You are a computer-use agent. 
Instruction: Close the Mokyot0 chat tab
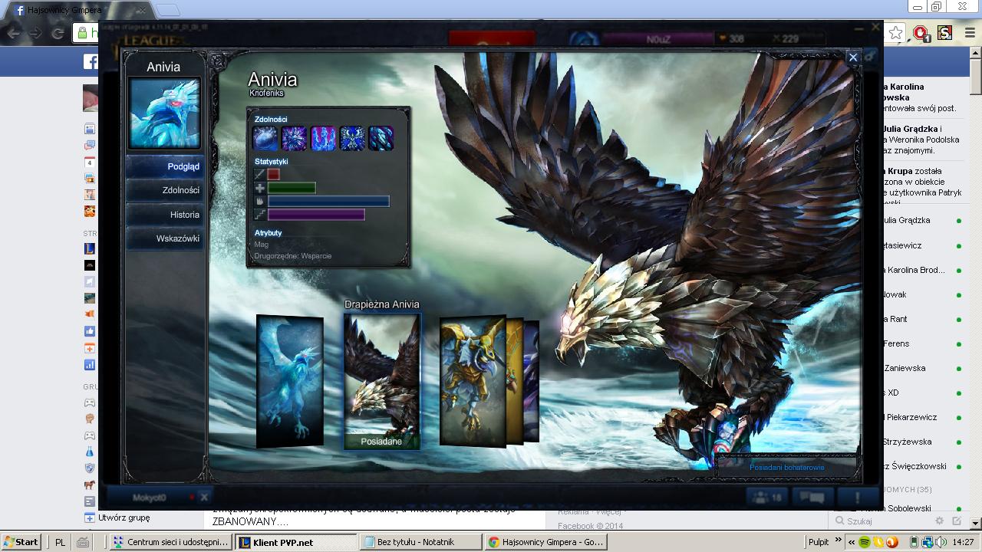(x=204, y=498)
